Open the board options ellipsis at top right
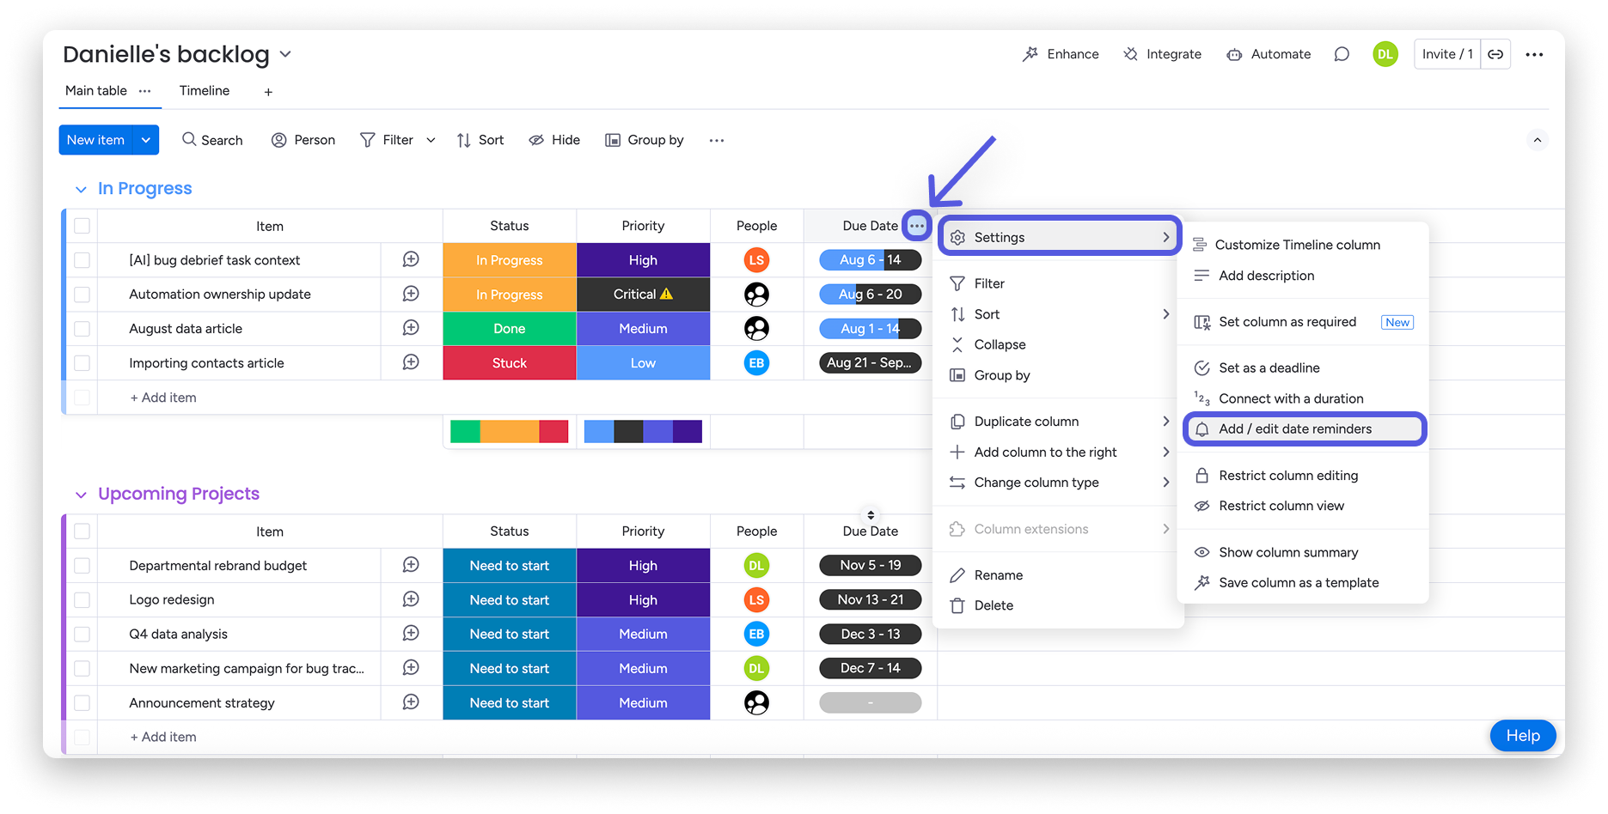1608x814 pixels. (1534, 54)
